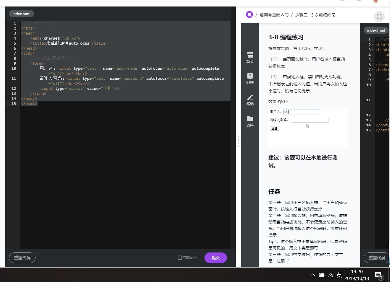Click line number 15 in left editor gutter

click(x=14, y=104)
